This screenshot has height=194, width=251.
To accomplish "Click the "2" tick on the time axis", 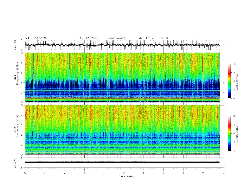I will point(65,173).
